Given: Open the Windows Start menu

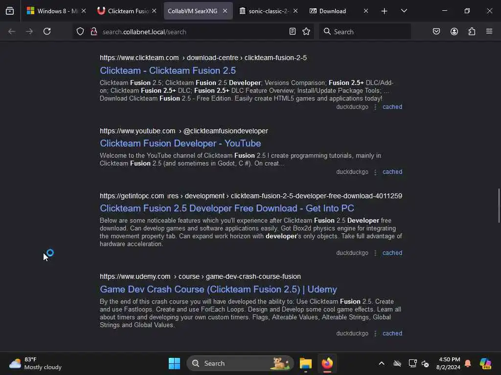Looking at the screenshot, I should point(174,363).
